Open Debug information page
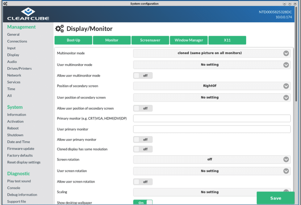 [22, 194]
